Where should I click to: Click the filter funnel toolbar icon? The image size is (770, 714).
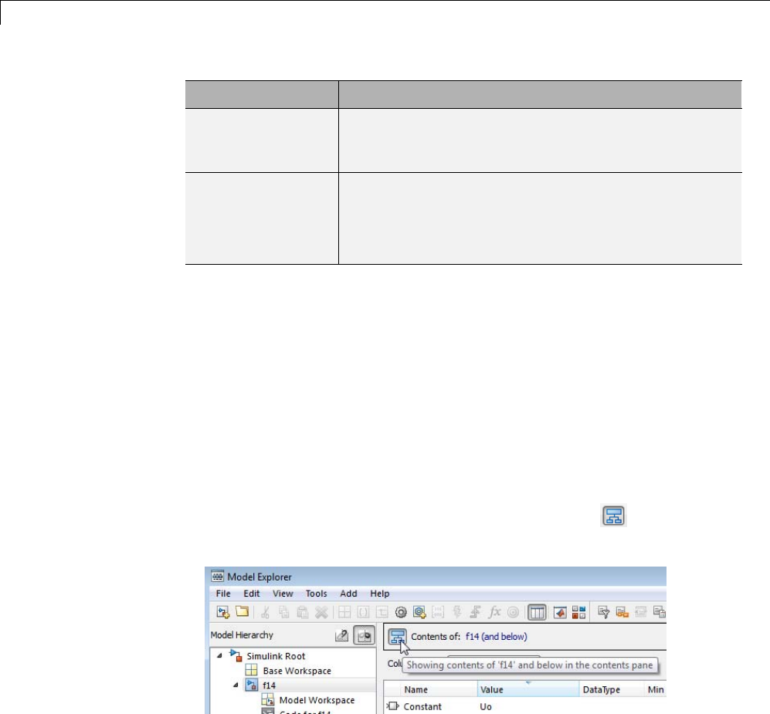point(603,612)
